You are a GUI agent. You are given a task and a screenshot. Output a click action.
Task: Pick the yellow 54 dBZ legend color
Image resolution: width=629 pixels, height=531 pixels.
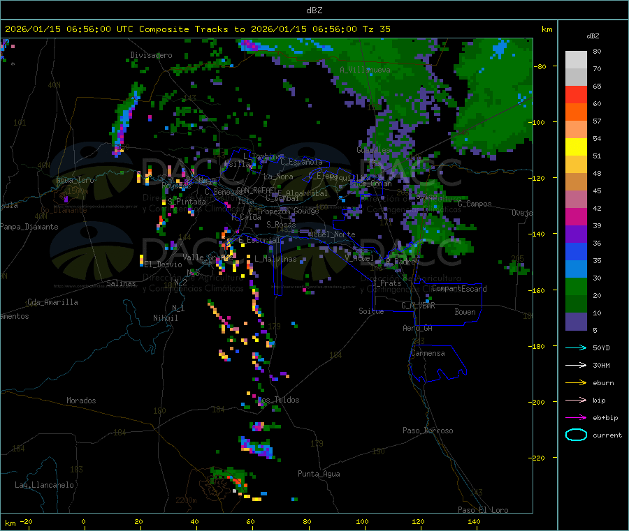click(x=576, y=147)
